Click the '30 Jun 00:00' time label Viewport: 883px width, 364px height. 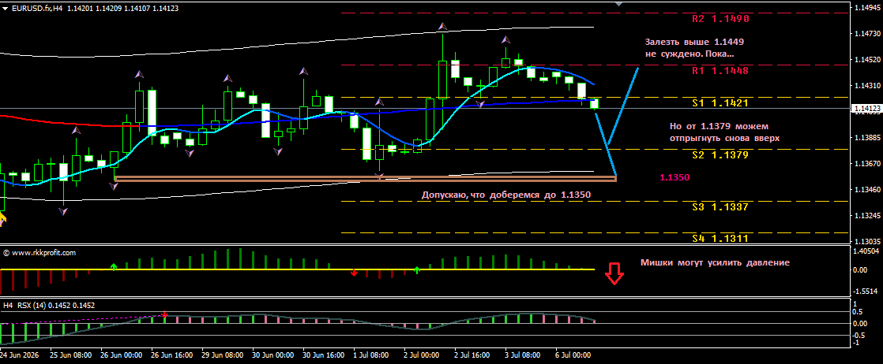273,355
